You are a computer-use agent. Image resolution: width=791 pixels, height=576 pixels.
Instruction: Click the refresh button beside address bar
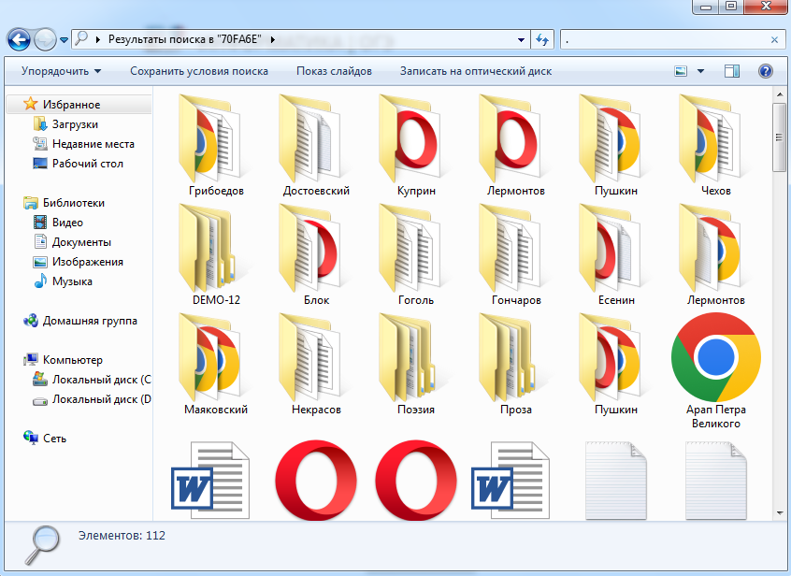[542, 39]
